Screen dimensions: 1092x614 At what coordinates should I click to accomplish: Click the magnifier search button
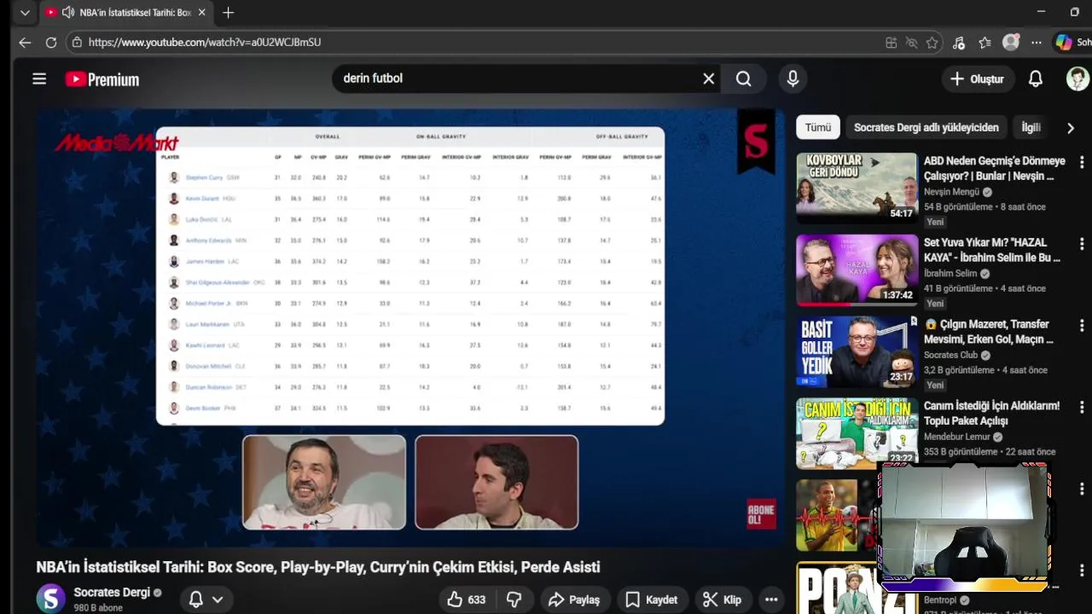(744, 78)
